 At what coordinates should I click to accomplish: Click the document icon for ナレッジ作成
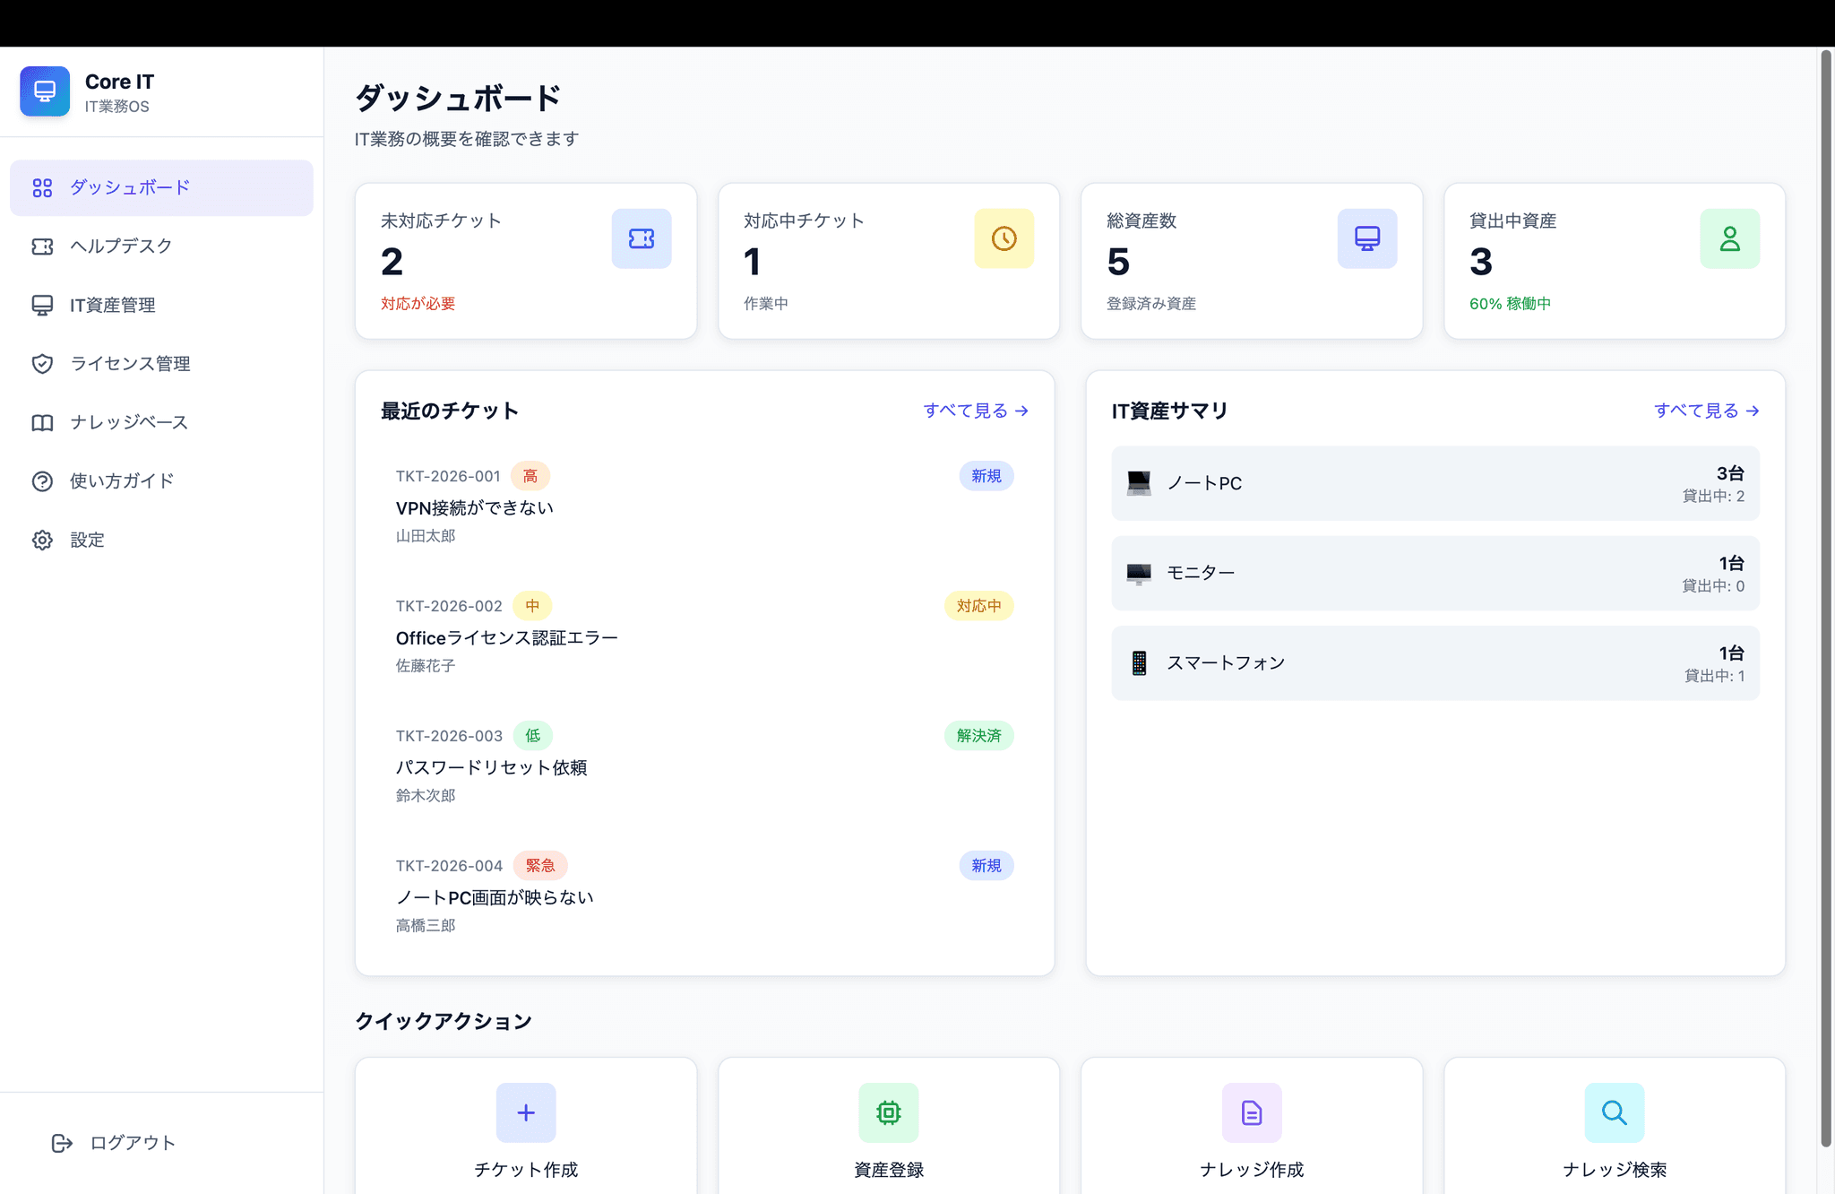click(1252, 1112)
